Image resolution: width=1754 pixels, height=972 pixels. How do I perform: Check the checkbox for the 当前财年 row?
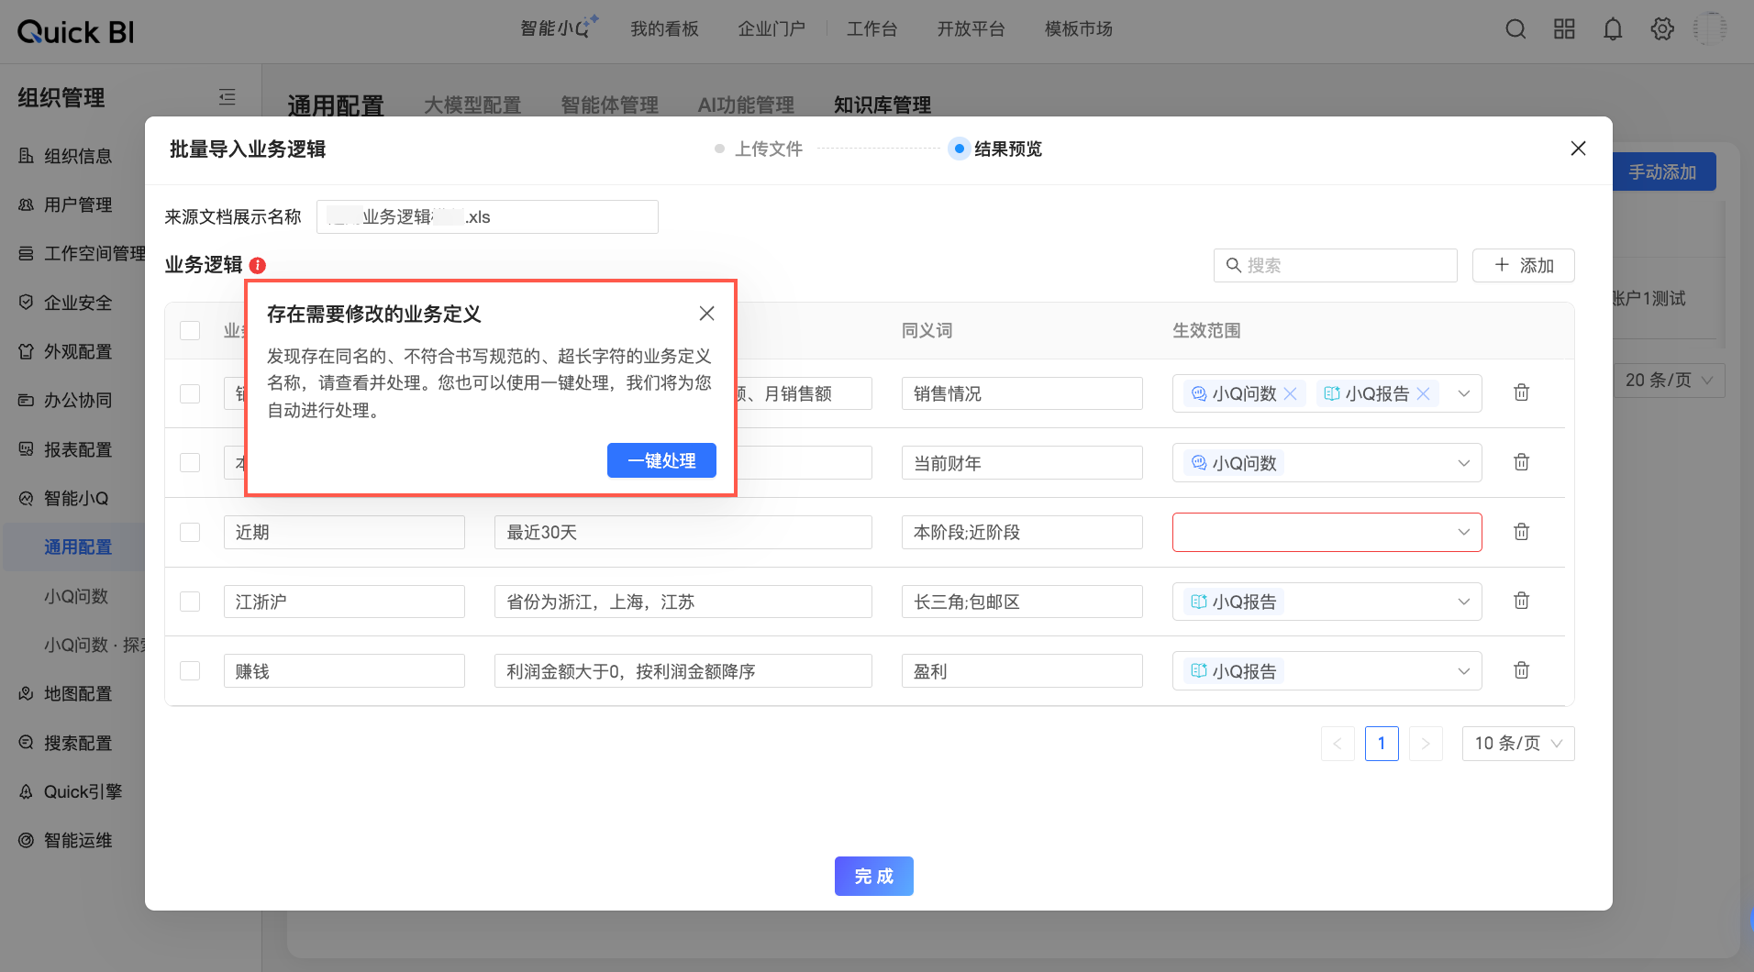point(190,462)
